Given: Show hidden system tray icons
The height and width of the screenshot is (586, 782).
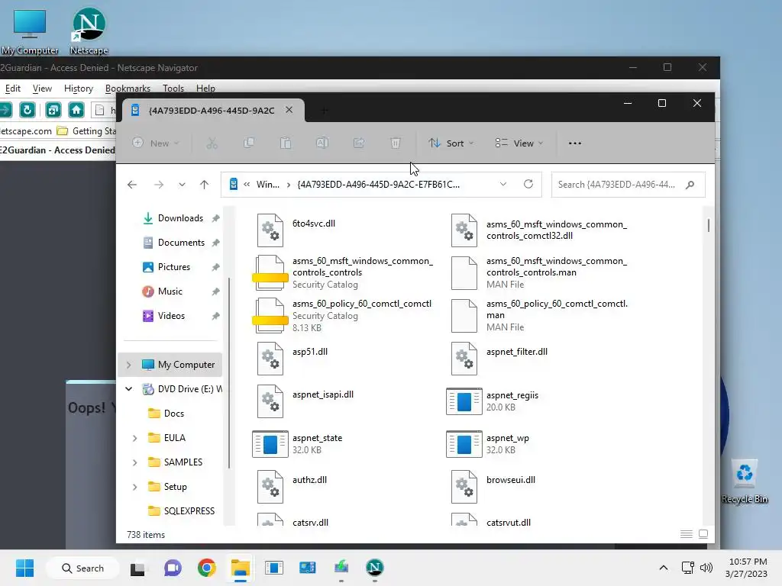Looking at the screenshot, I should click(664, 568).
